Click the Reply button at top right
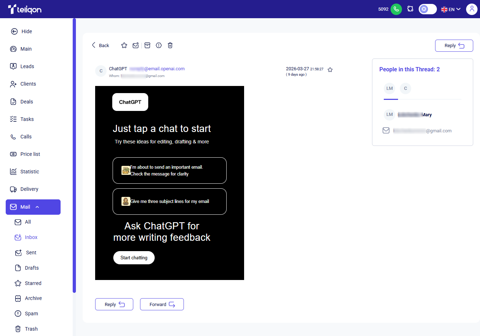 pyautogui.click(x=454, y=46)
